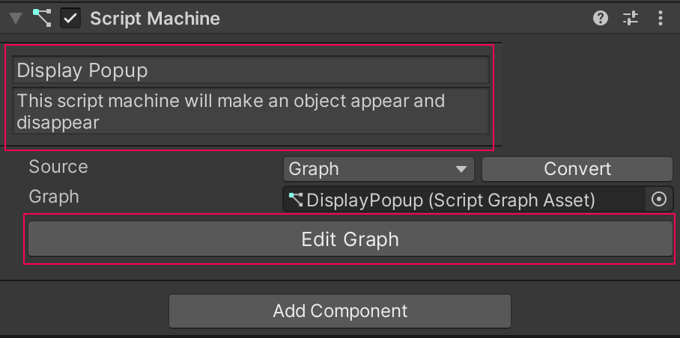Image resolution: width=680 pixels, height=338 pixels.
Task: Click the Display Popup title field
Action: click(x=251, y=70)
